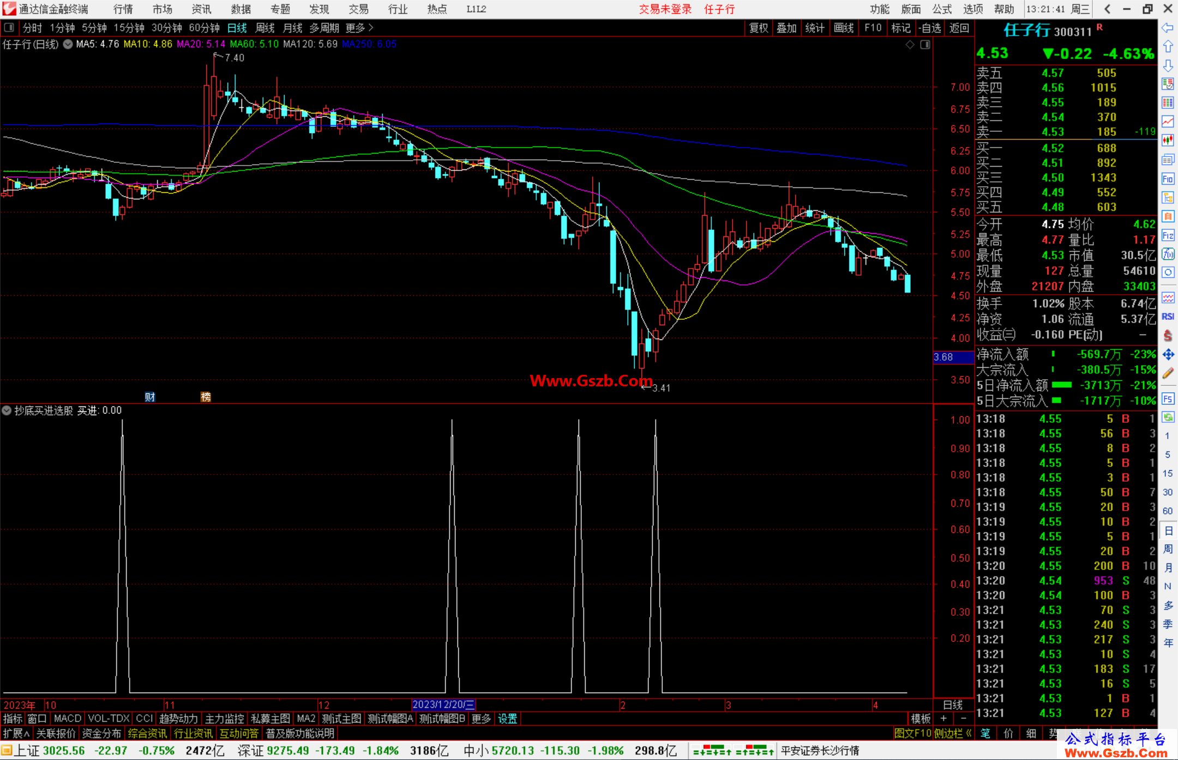Click the MA250 blue legend label
This screenshot has height=760, width=1178.
click(x=369, y=44)
